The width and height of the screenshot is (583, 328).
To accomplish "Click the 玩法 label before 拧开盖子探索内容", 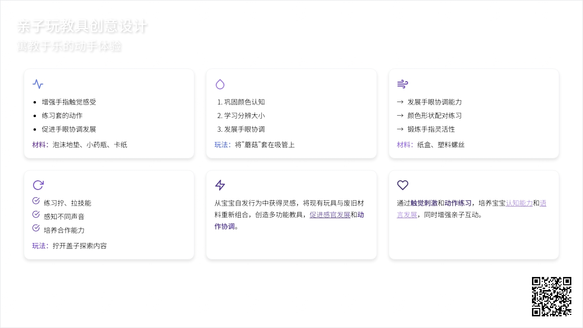I will click(x=39, y=246).
